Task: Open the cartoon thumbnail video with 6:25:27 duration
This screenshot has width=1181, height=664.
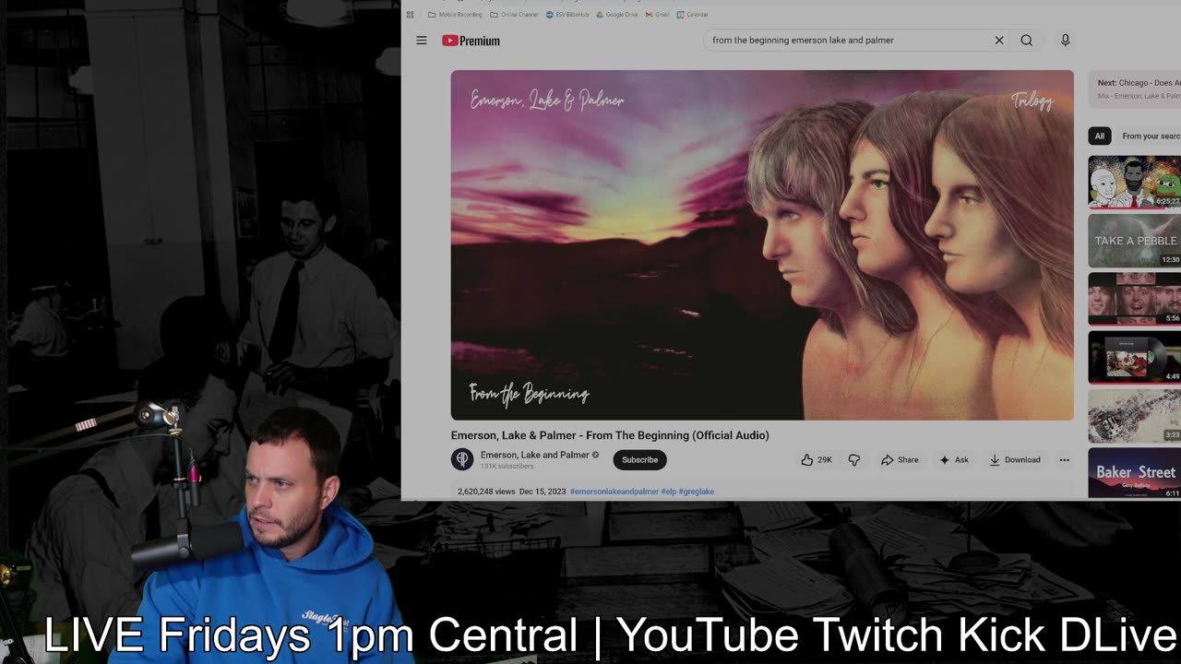Action: tap(1134, 182)
